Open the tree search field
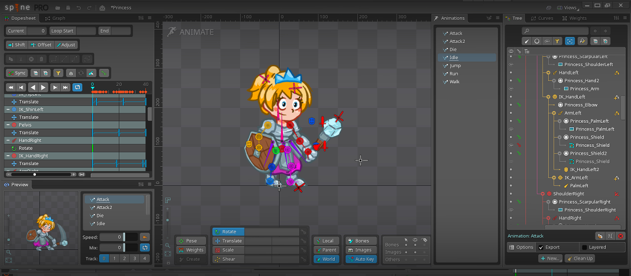This screenshot has width=631, height=276. [554, 31]
